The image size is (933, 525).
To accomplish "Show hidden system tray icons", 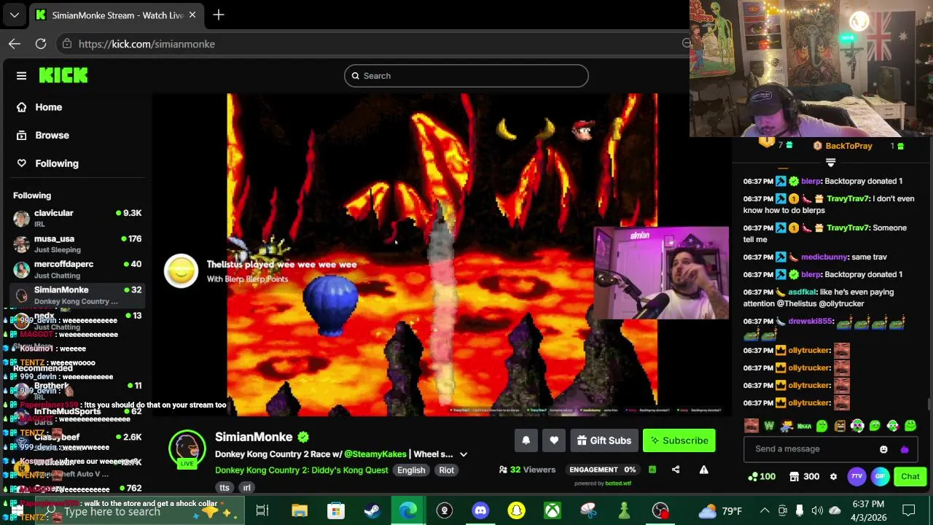I will point(765,510).
